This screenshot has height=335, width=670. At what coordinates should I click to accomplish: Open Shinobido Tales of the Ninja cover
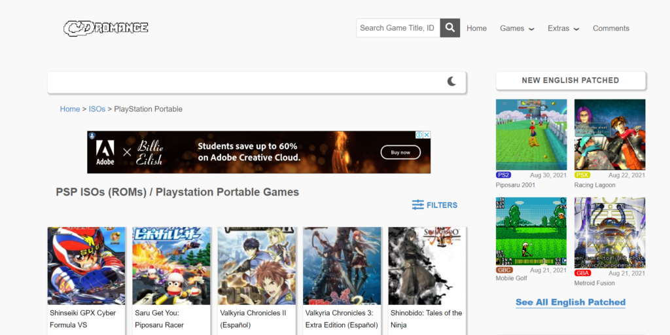click(427, 266)
